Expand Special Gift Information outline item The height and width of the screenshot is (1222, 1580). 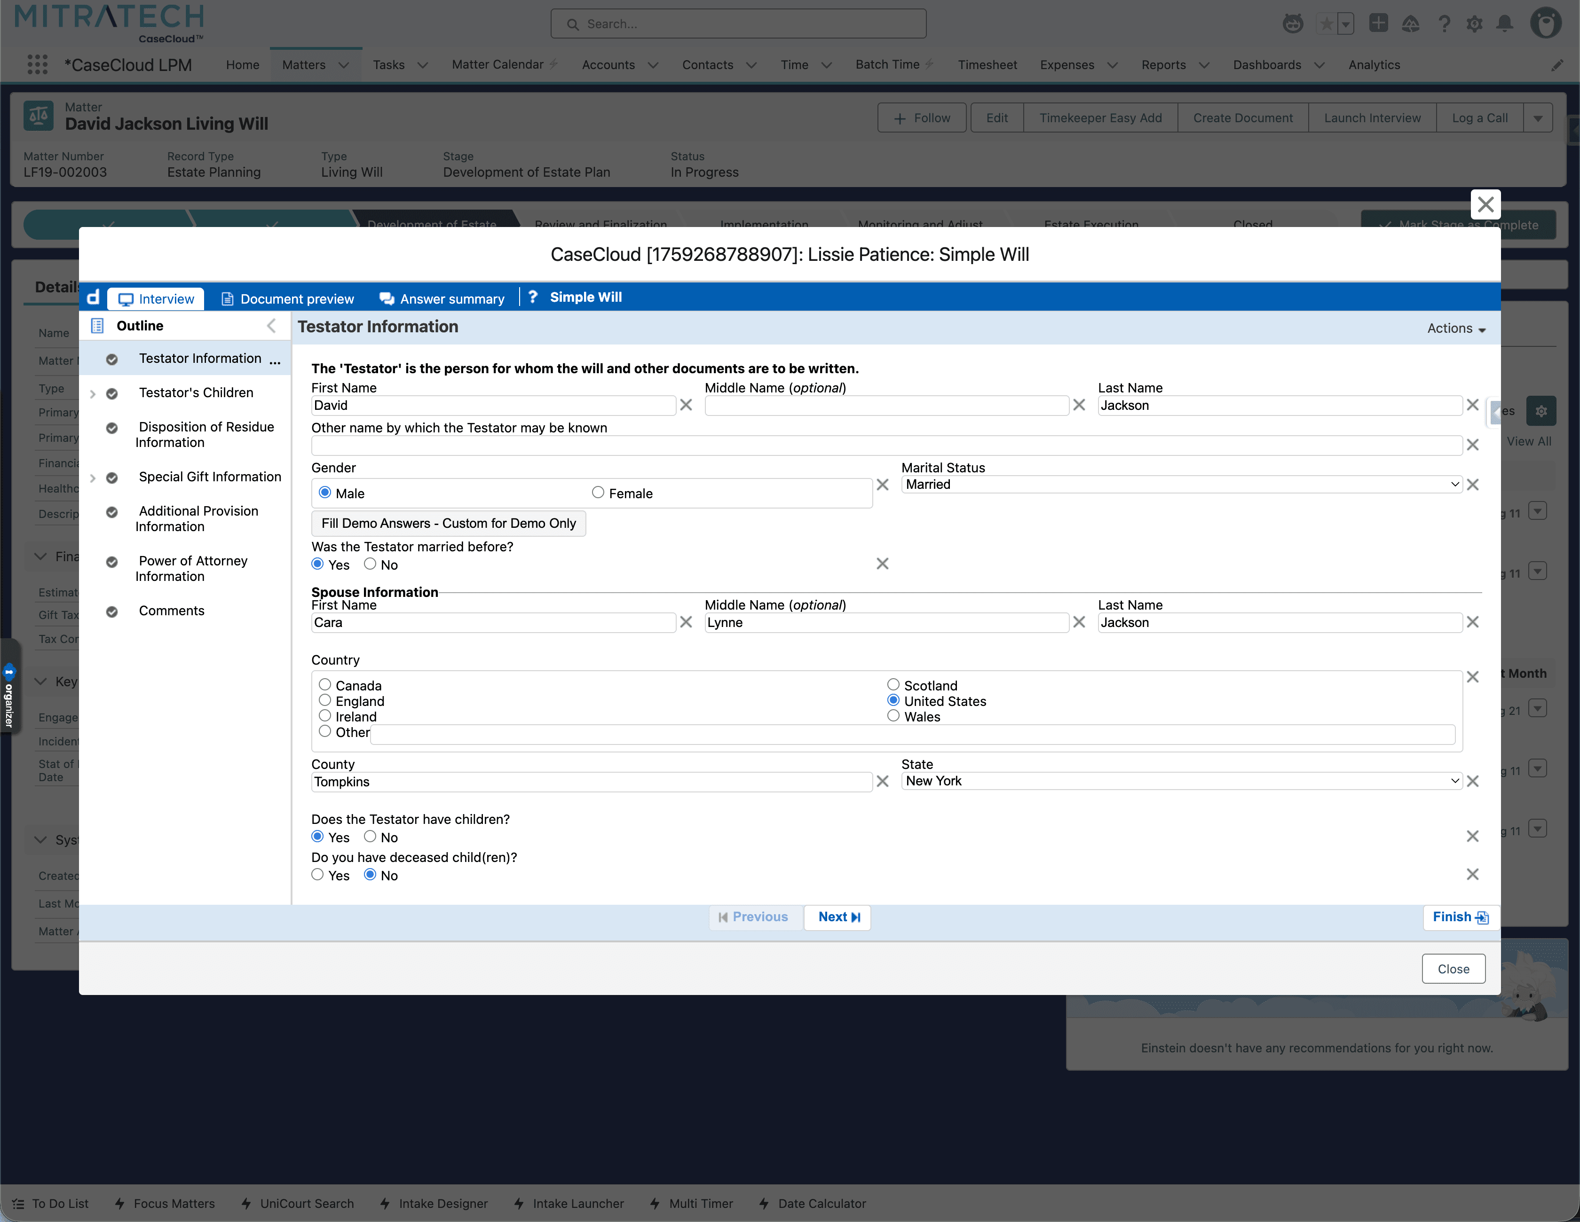[x=93, y=478]
